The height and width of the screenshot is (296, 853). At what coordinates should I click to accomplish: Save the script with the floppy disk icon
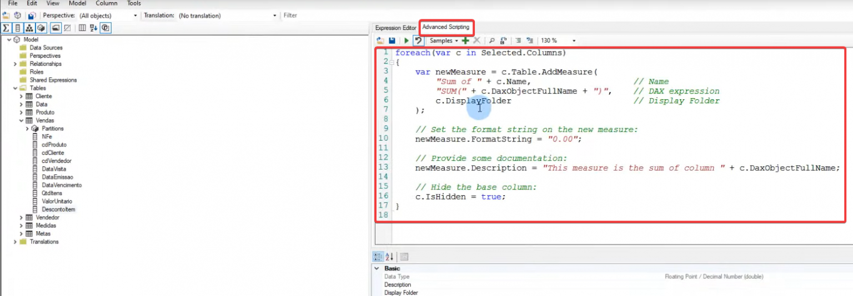[x=392, y=40]
